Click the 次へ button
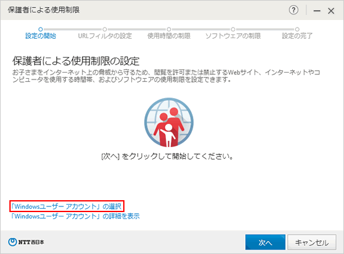Viewport: 344px width, 254px height. point(265,242)
